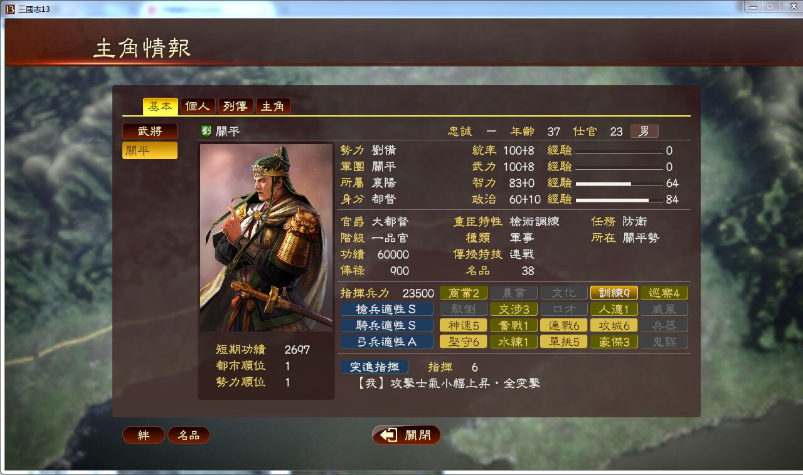Open the 名品 button at the bottom

[x=189, y=435]
